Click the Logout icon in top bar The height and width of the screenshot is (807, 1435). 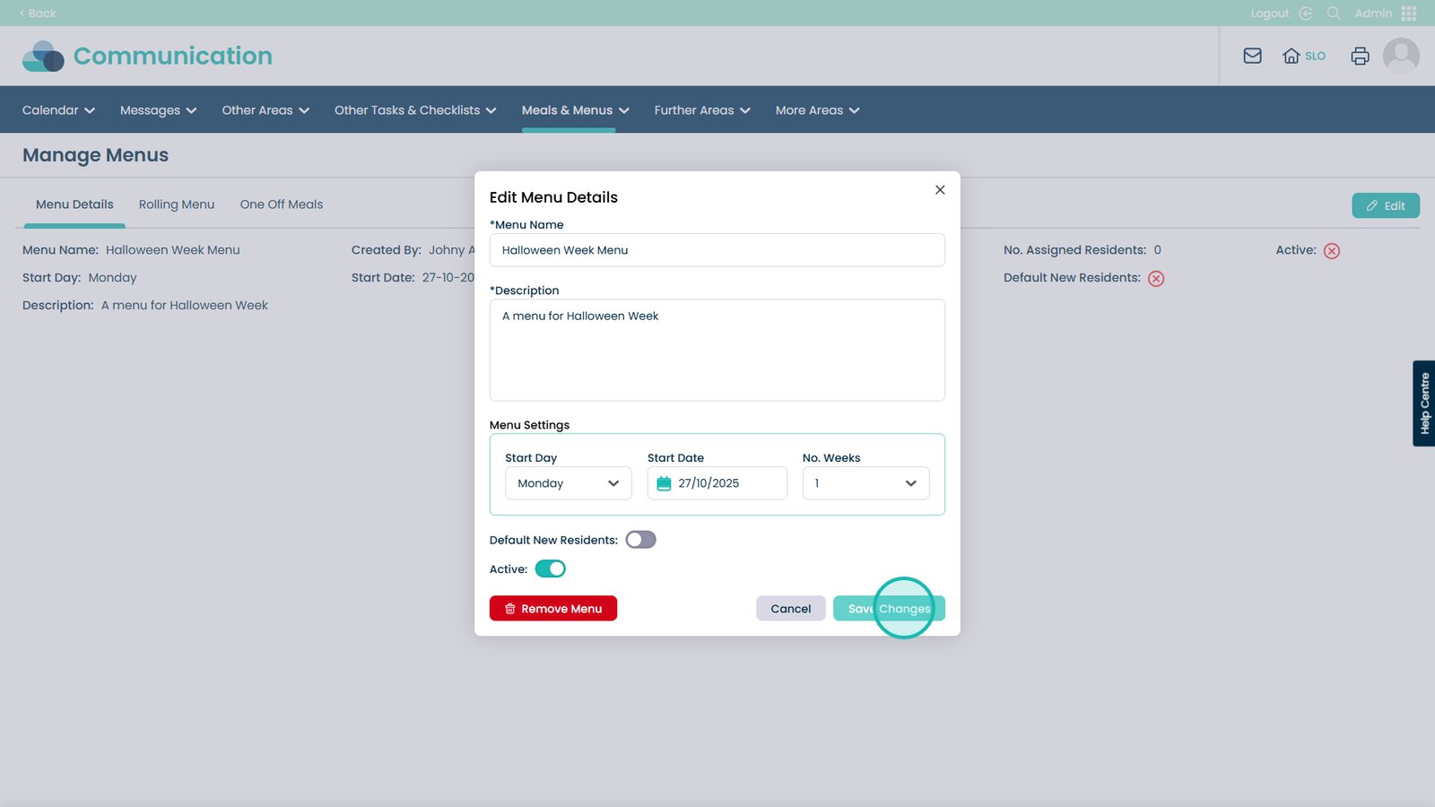pos(1306,13)
